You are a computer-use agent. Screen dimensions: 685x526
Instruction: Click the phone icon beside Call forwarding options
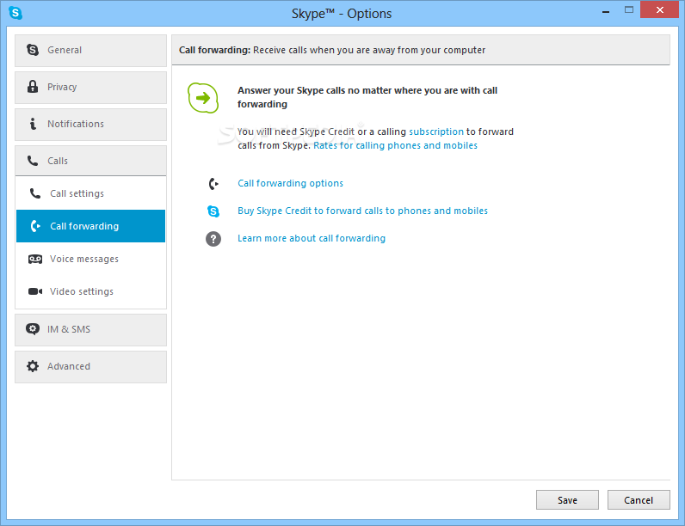pyautogui.click(x=213, y=184)
